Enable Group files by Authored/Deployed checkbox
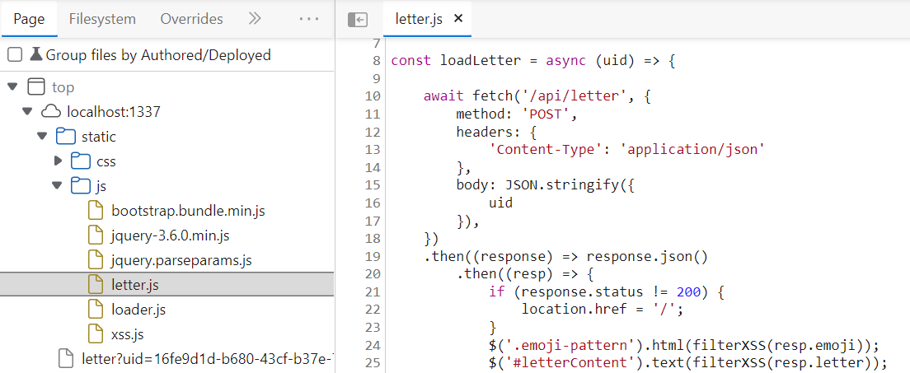 [x=15, y=55]
